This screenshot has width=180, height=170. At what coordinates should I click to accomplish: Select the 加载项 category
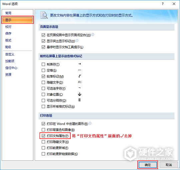point(10,61)
